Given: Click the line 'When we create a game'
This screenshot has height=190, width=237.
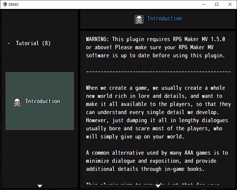Looking at the screenshot, I should pyautogui.click(x=156, y=88).
